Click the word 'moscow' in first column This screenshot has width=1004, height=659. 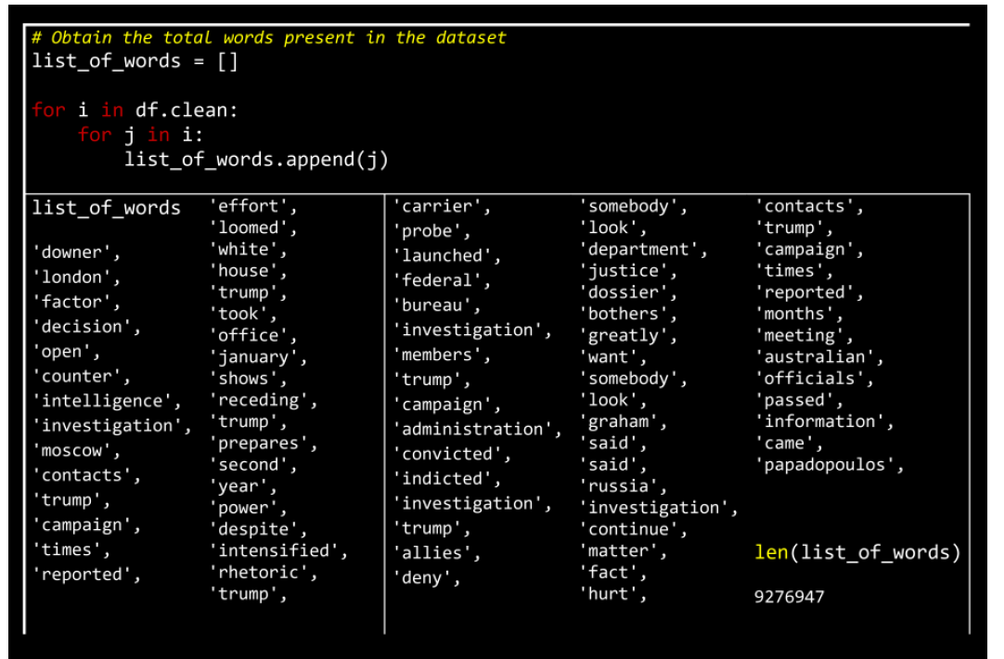coord(77,451)
